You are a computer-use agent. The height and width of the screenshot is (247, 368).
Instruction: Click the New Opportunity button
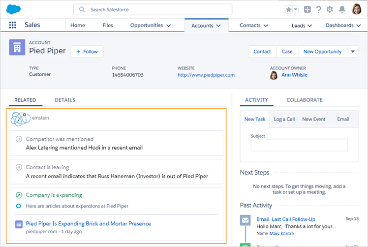pyautogui.click(x=322, y=52)
